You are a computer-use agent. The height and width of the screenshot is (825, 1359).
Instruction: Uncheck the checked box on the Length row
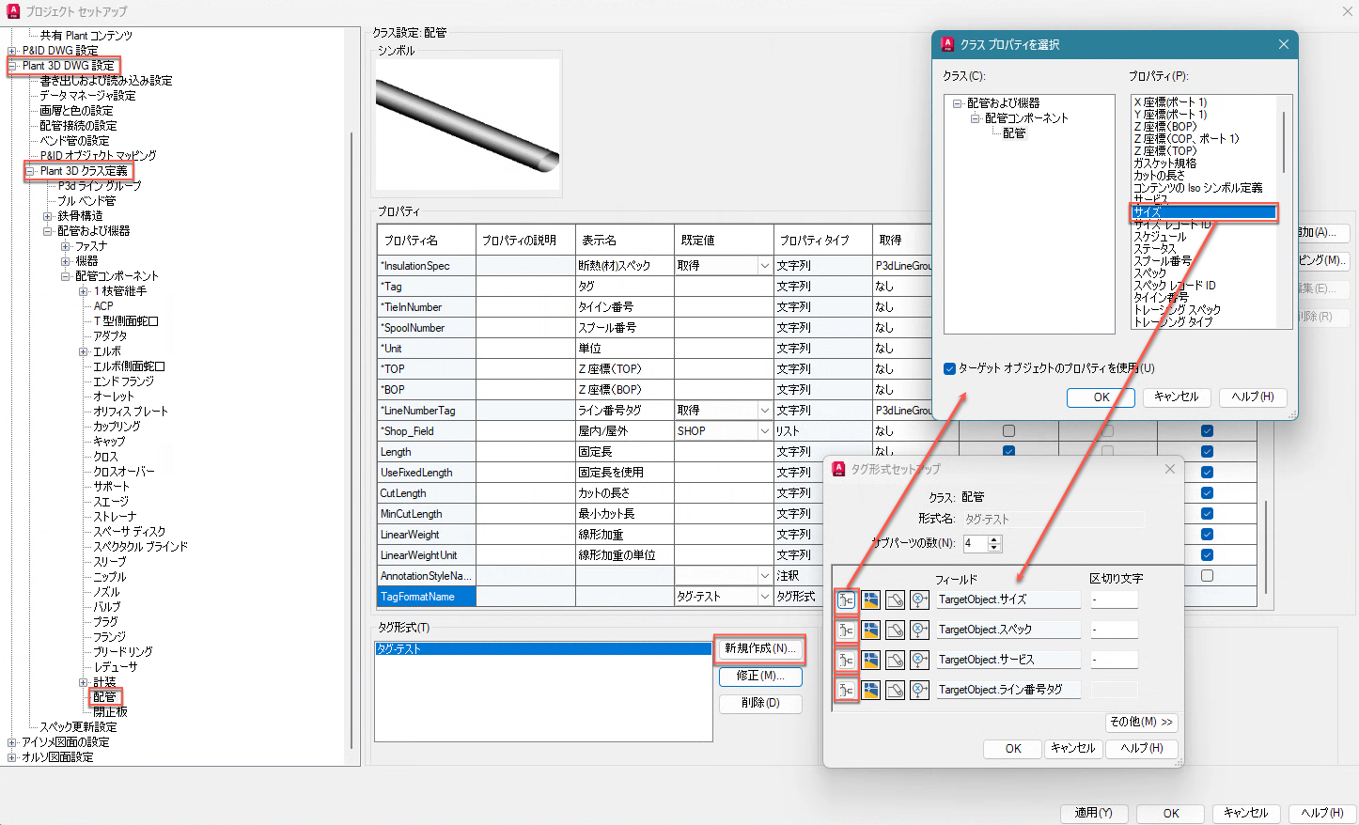[1009, 451]
